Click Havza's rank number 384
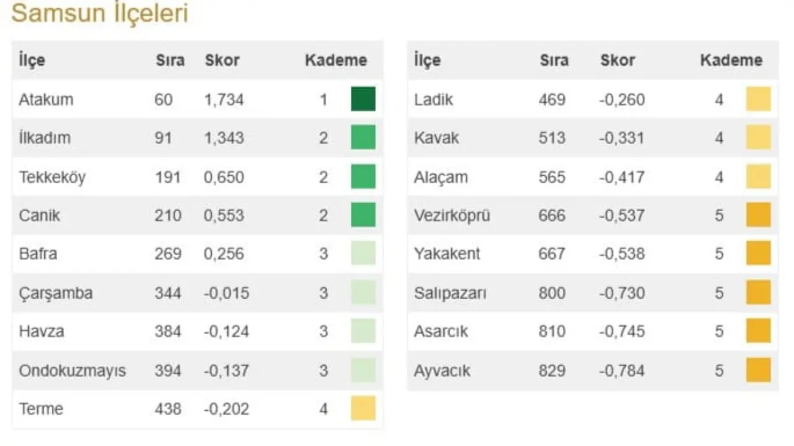Image resolution: width=794 pixels, height=446 pixels. [168, 331]
